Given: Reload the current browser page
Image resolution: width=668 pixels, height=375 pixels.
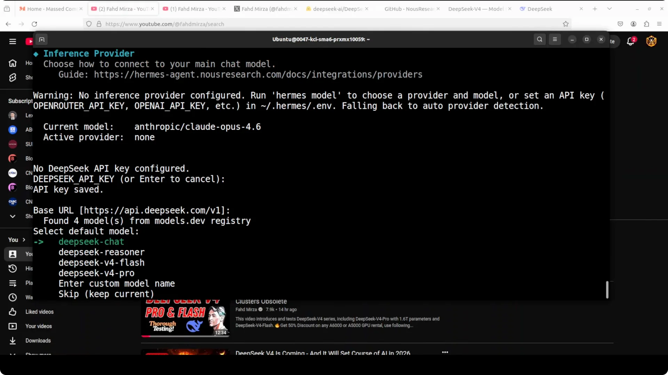Looking at the screenshot, I should click(x=34, y=24).
